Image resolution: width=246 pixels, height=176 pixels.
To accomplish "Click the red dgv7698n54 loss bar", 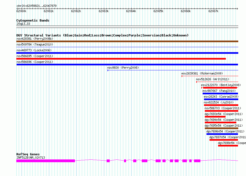I will (228, 146).
